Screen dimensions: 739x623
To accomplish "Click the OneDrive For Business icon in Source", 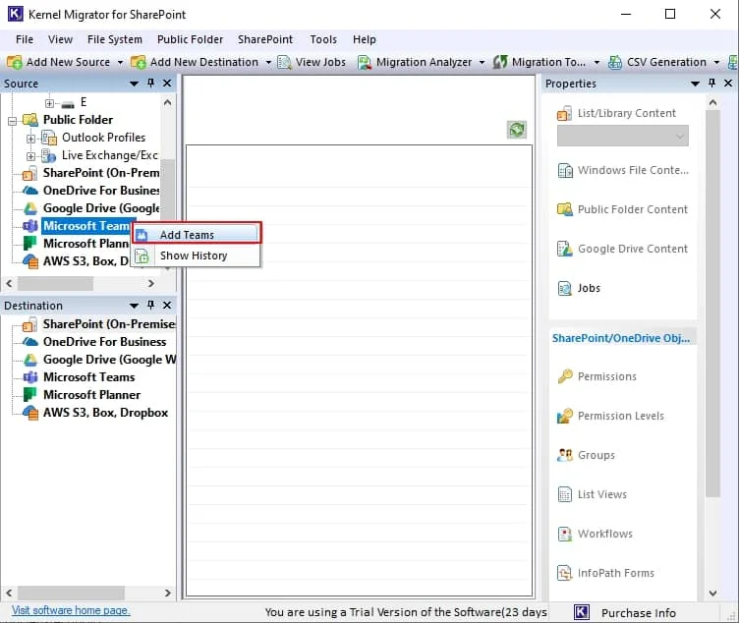I will [30, 191].
